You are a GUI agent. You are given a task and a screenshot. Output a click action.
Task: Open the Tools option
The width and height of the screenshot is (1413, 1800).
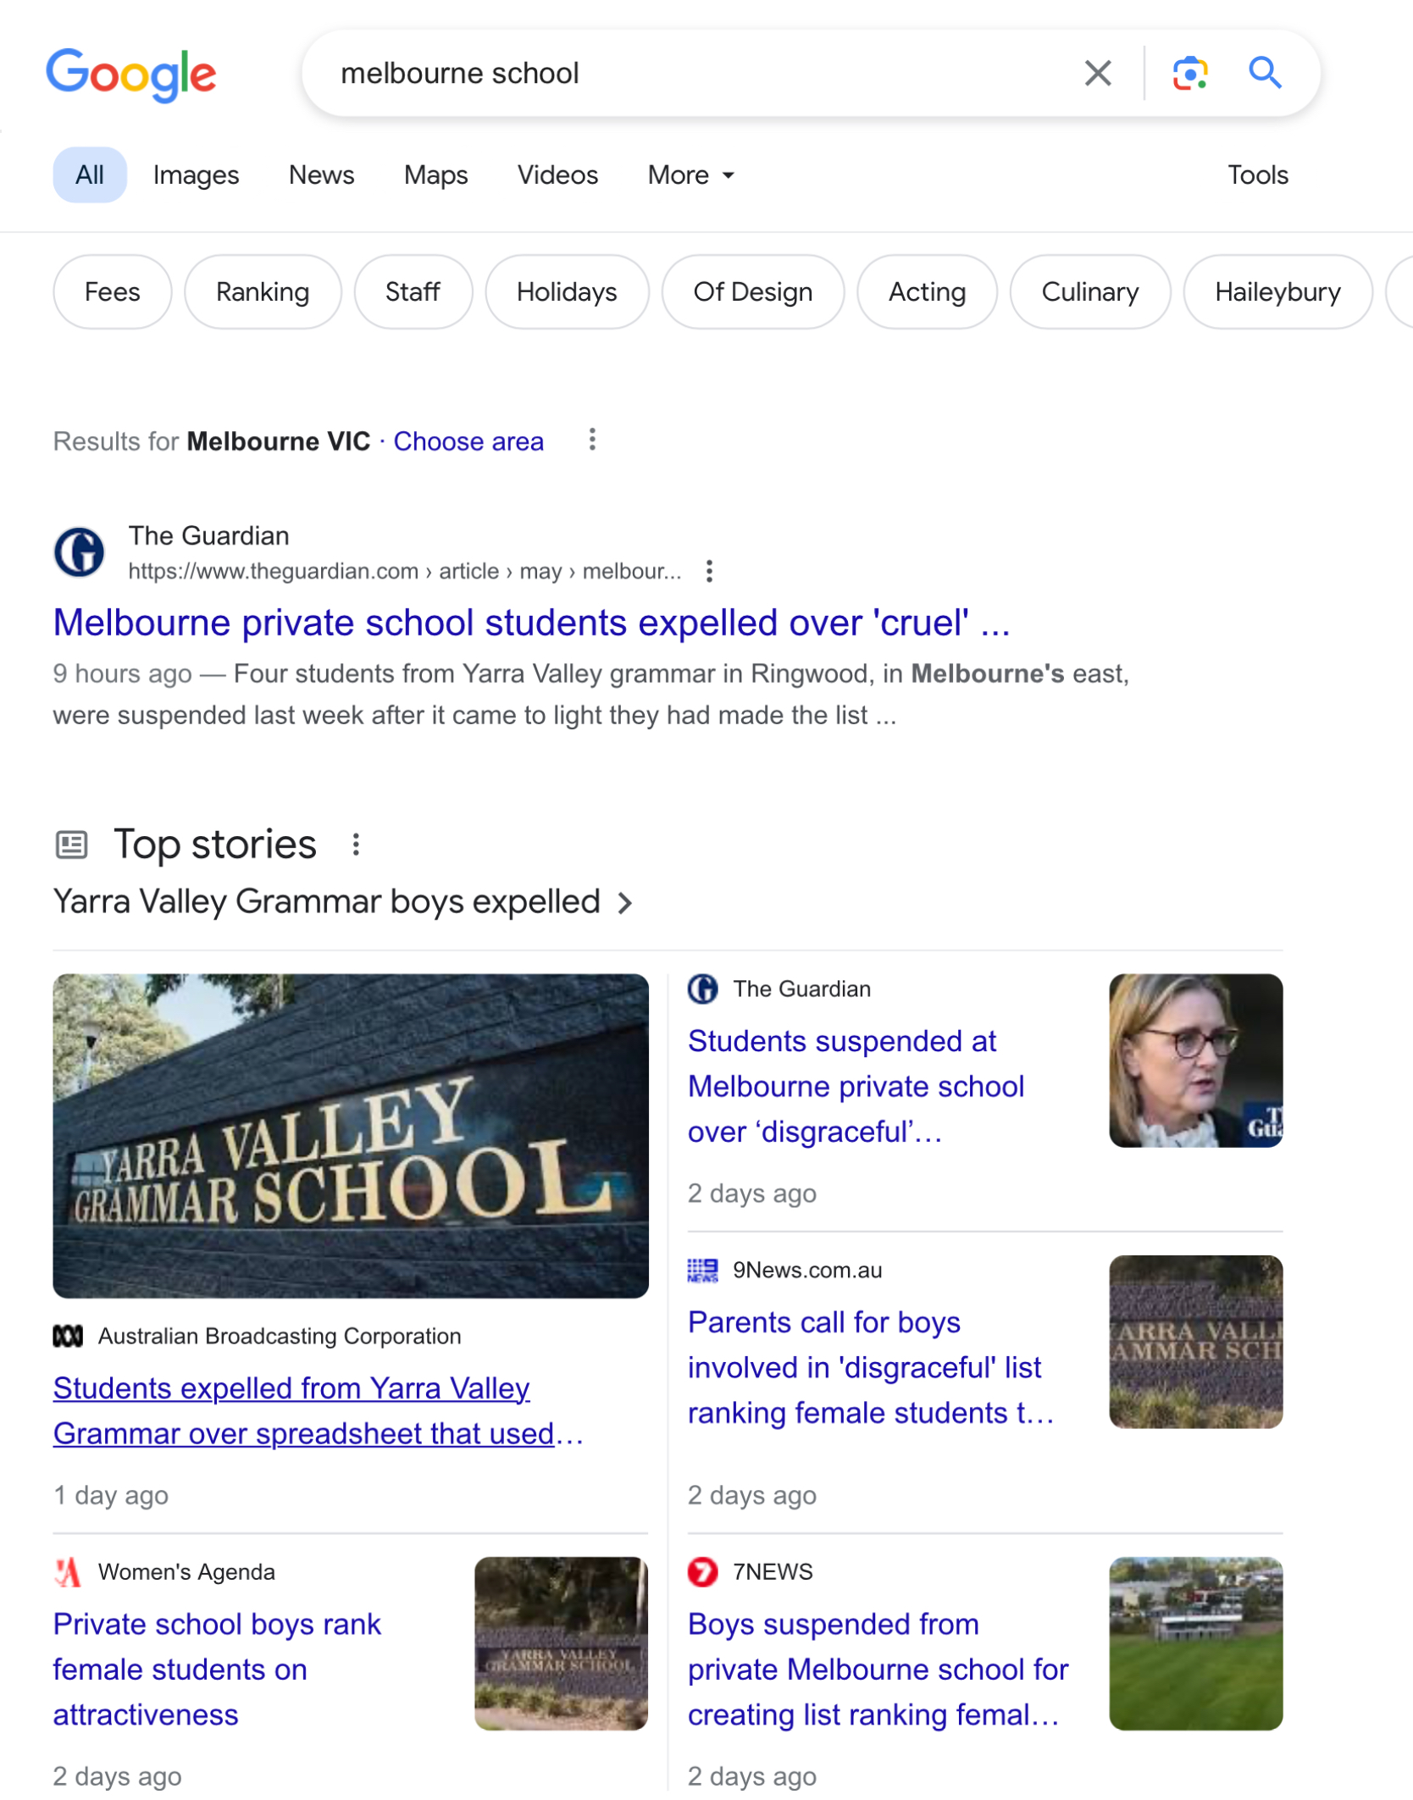pyautogui.click(x=1257, y=175)
